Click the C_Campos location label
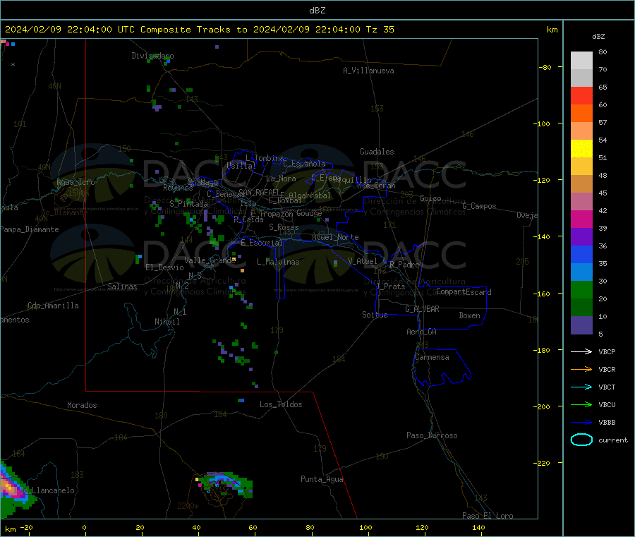Viewport: 635px width, 537px height. 480,206
